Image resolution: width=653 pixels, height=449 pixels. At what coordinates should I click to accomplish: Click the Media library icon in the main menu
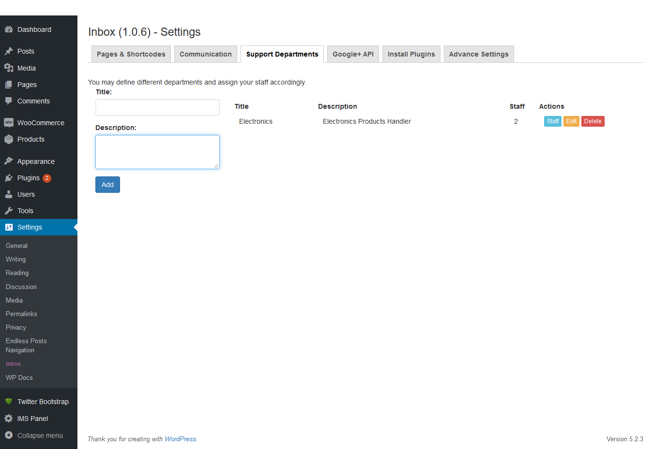point(9,68)
